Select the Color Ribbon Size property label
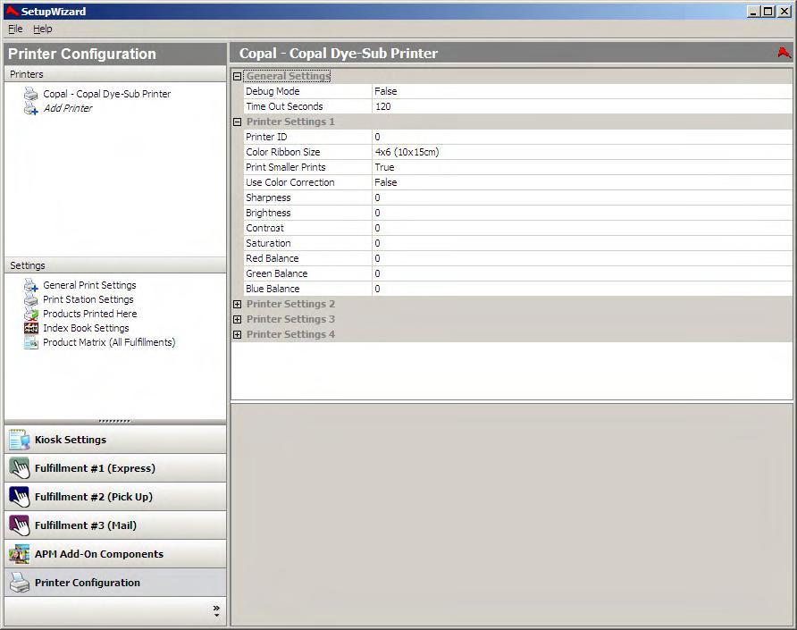 coord(282,152)
